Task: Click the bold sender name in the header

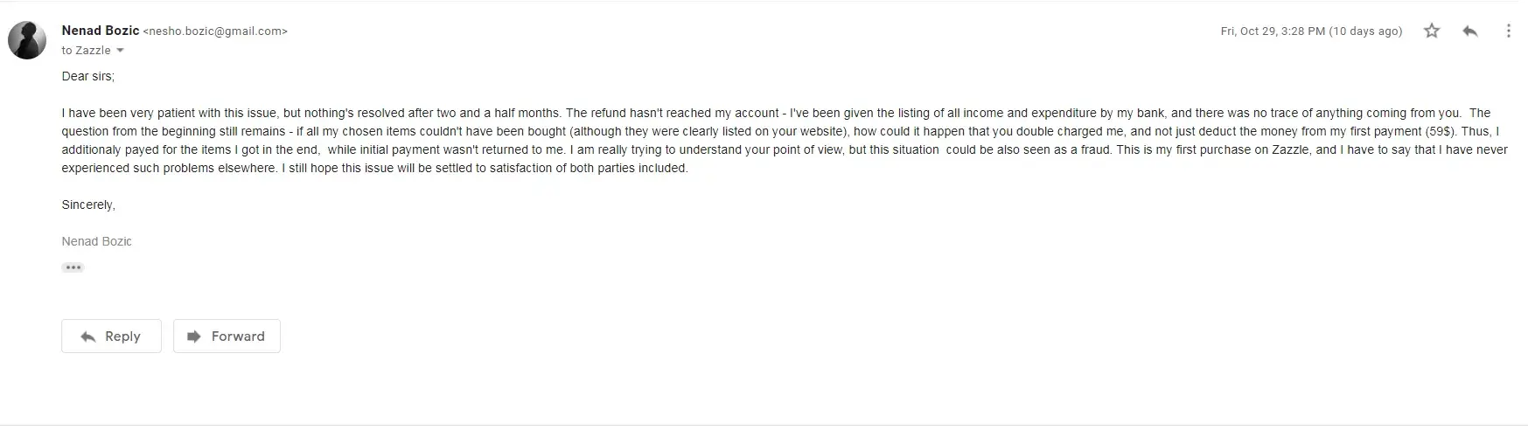Action: [101, 31]
